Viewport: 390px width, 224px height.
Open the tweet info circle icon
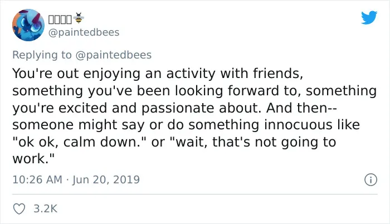point(371,179)
